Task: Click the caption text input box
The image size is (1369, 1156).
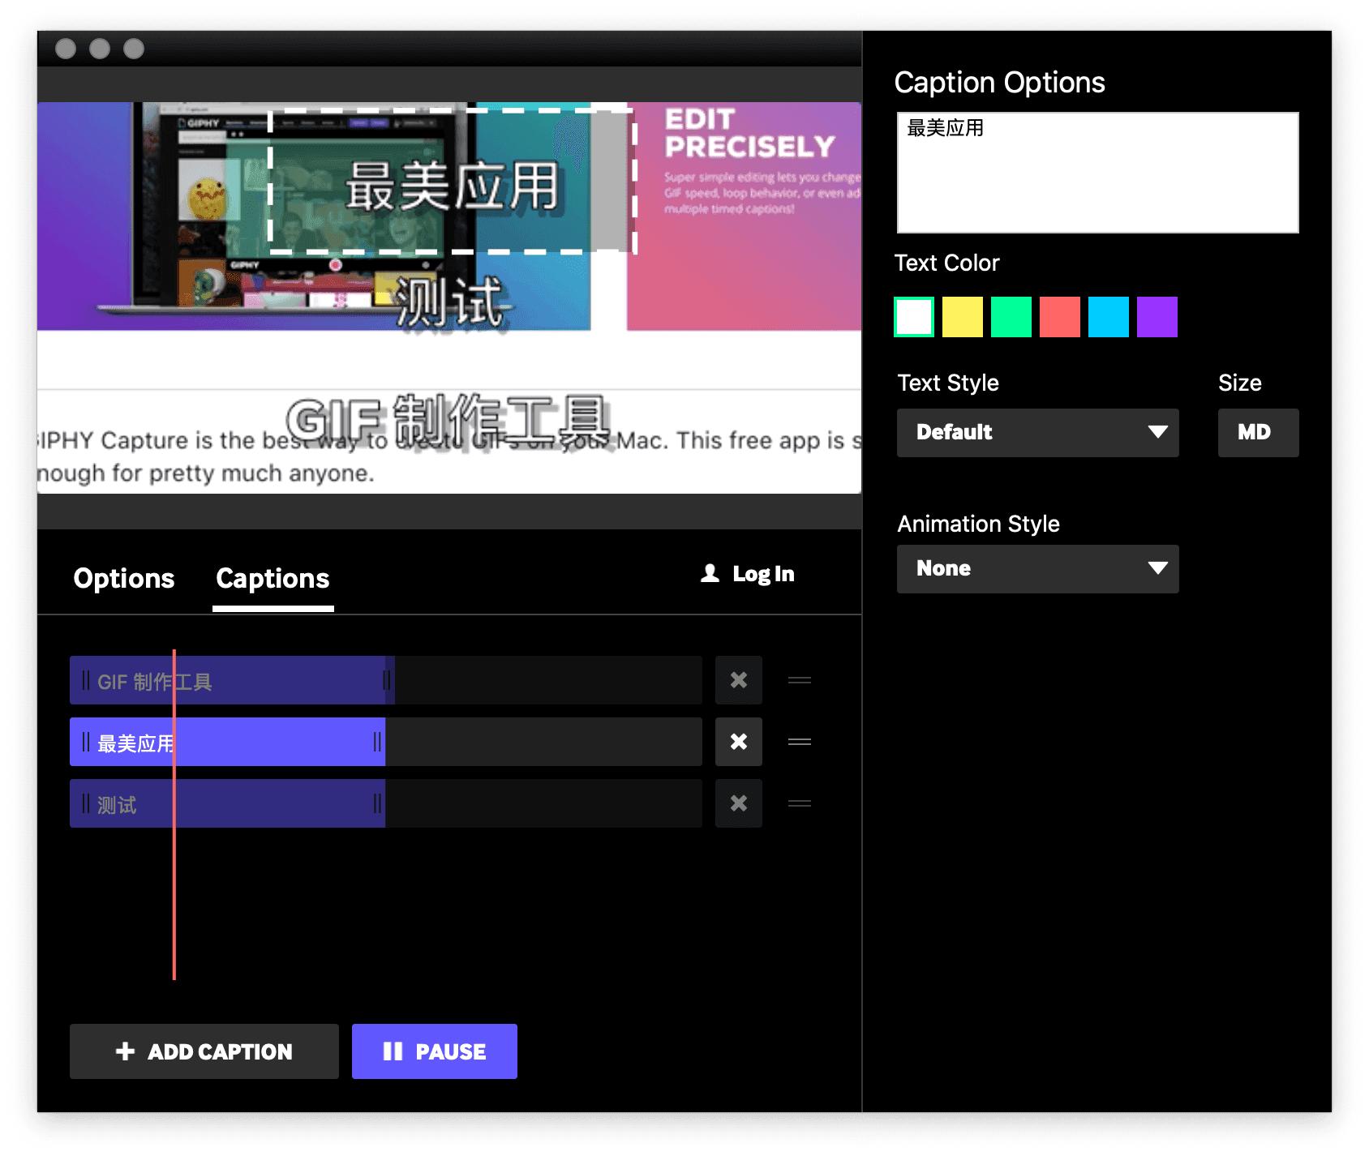Action: tap(1097, 173)
